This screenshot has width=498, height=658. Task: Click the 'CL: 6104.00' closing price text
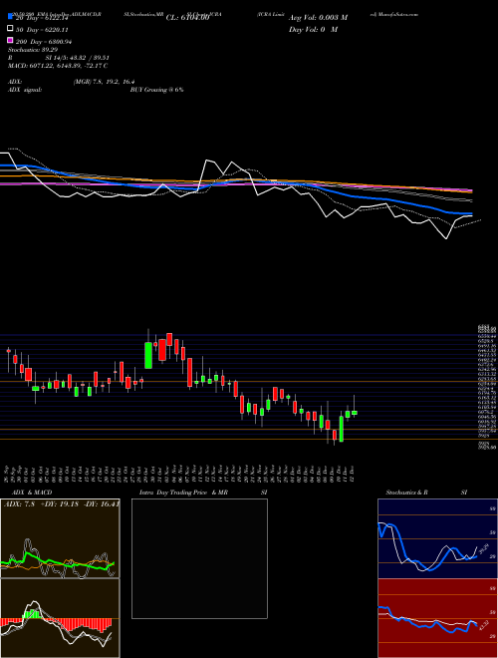pyautogui.click(x=187, y=18)
